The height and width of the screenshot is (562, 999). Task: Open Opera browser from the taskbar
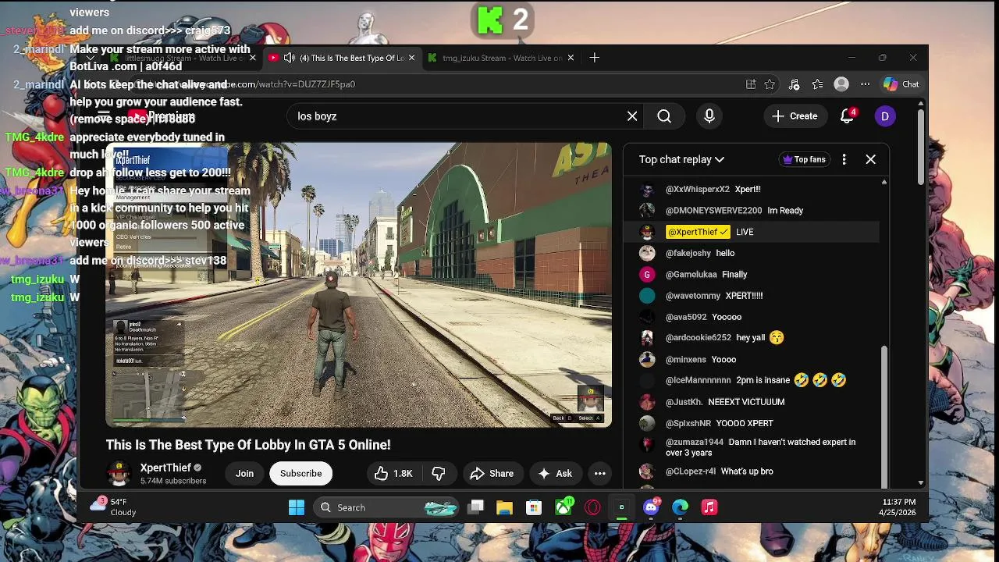click(x=592, y=507)
